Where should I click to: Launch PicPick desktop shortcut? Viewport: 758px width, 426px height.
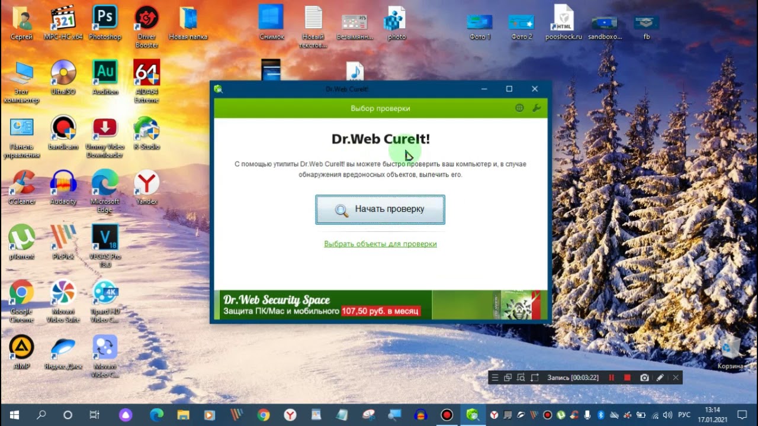(x=63, y=243)
